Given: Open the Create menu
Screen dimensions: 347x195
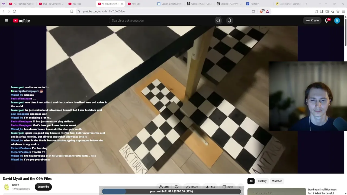Looking at the screenshot, I should tap(313, 21).
